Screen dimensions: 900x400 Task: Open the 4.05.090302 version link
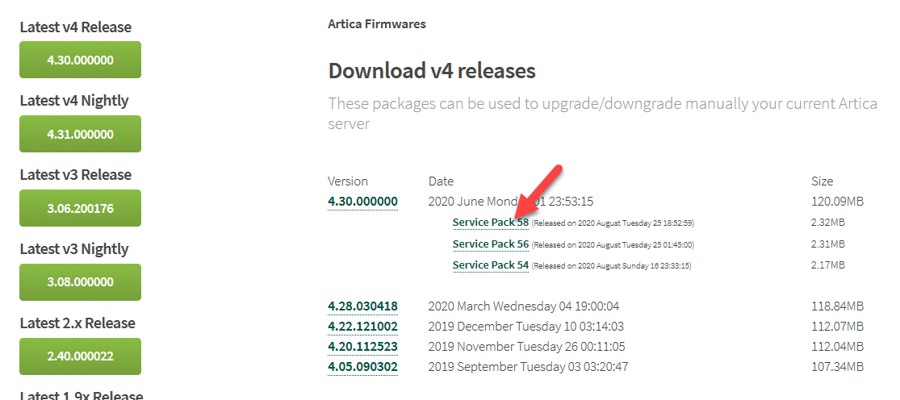click(x=362, y=367)
